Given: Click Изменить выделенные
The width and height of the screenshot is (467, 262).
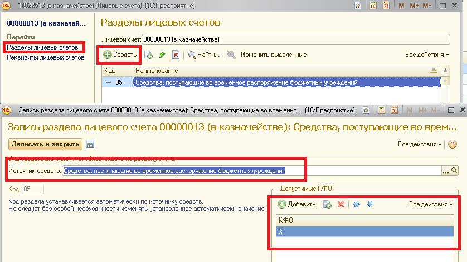Looking at the screenshot, I should pyautogui.click(x=274, y=55).
